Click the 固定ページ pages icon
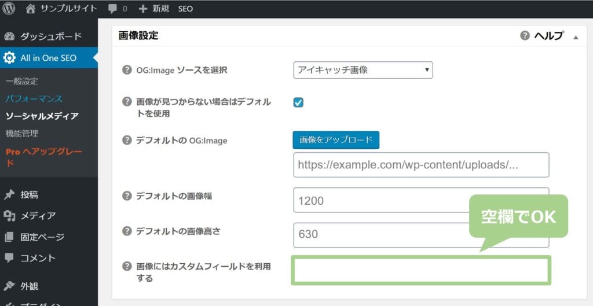The height and width of the screenshot is (306, 593). click(x=9, y=237)
